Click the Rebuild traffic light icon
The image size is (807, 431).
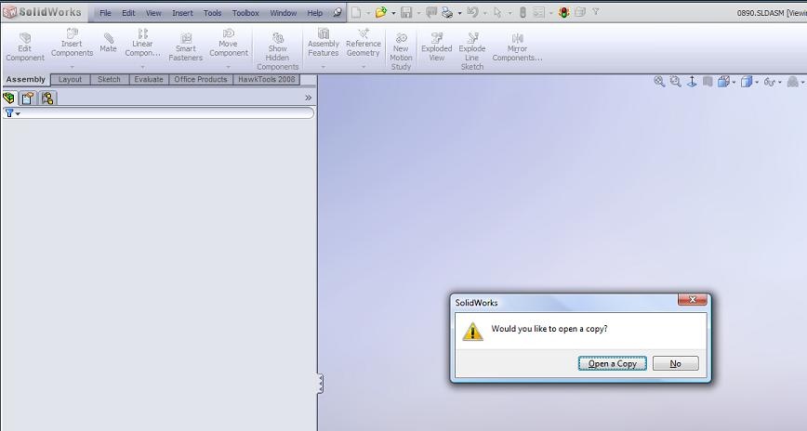(x=564, y=12)
